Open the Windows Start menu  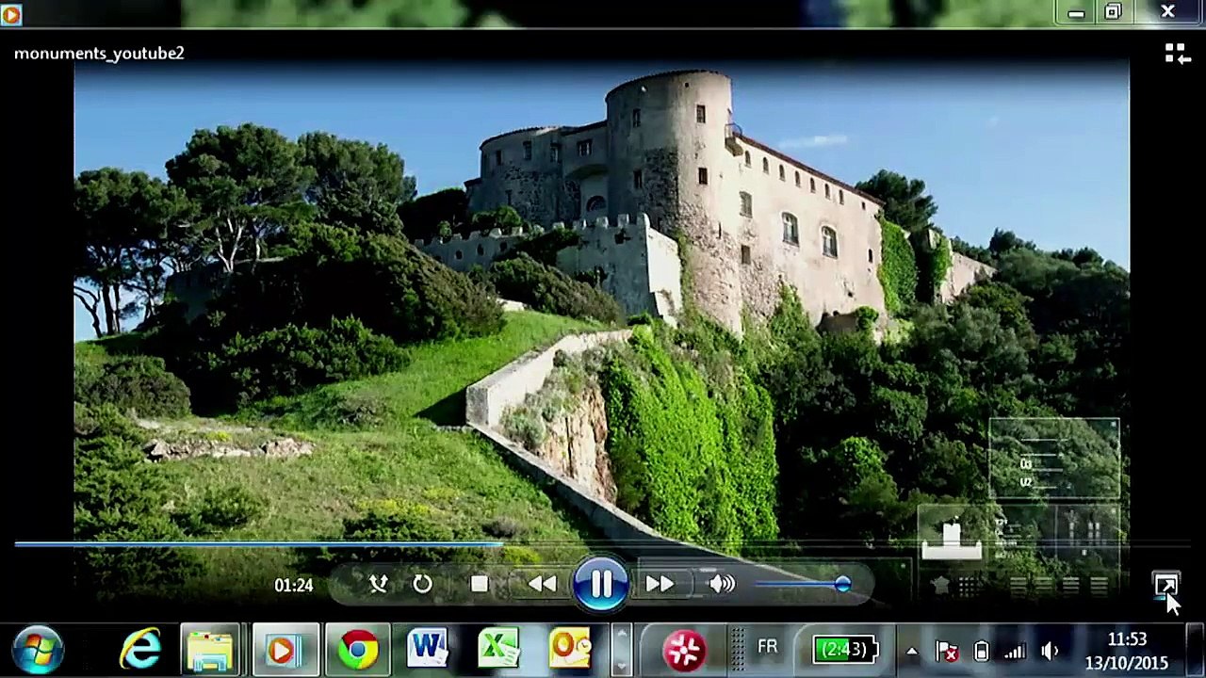coord(39,650)
